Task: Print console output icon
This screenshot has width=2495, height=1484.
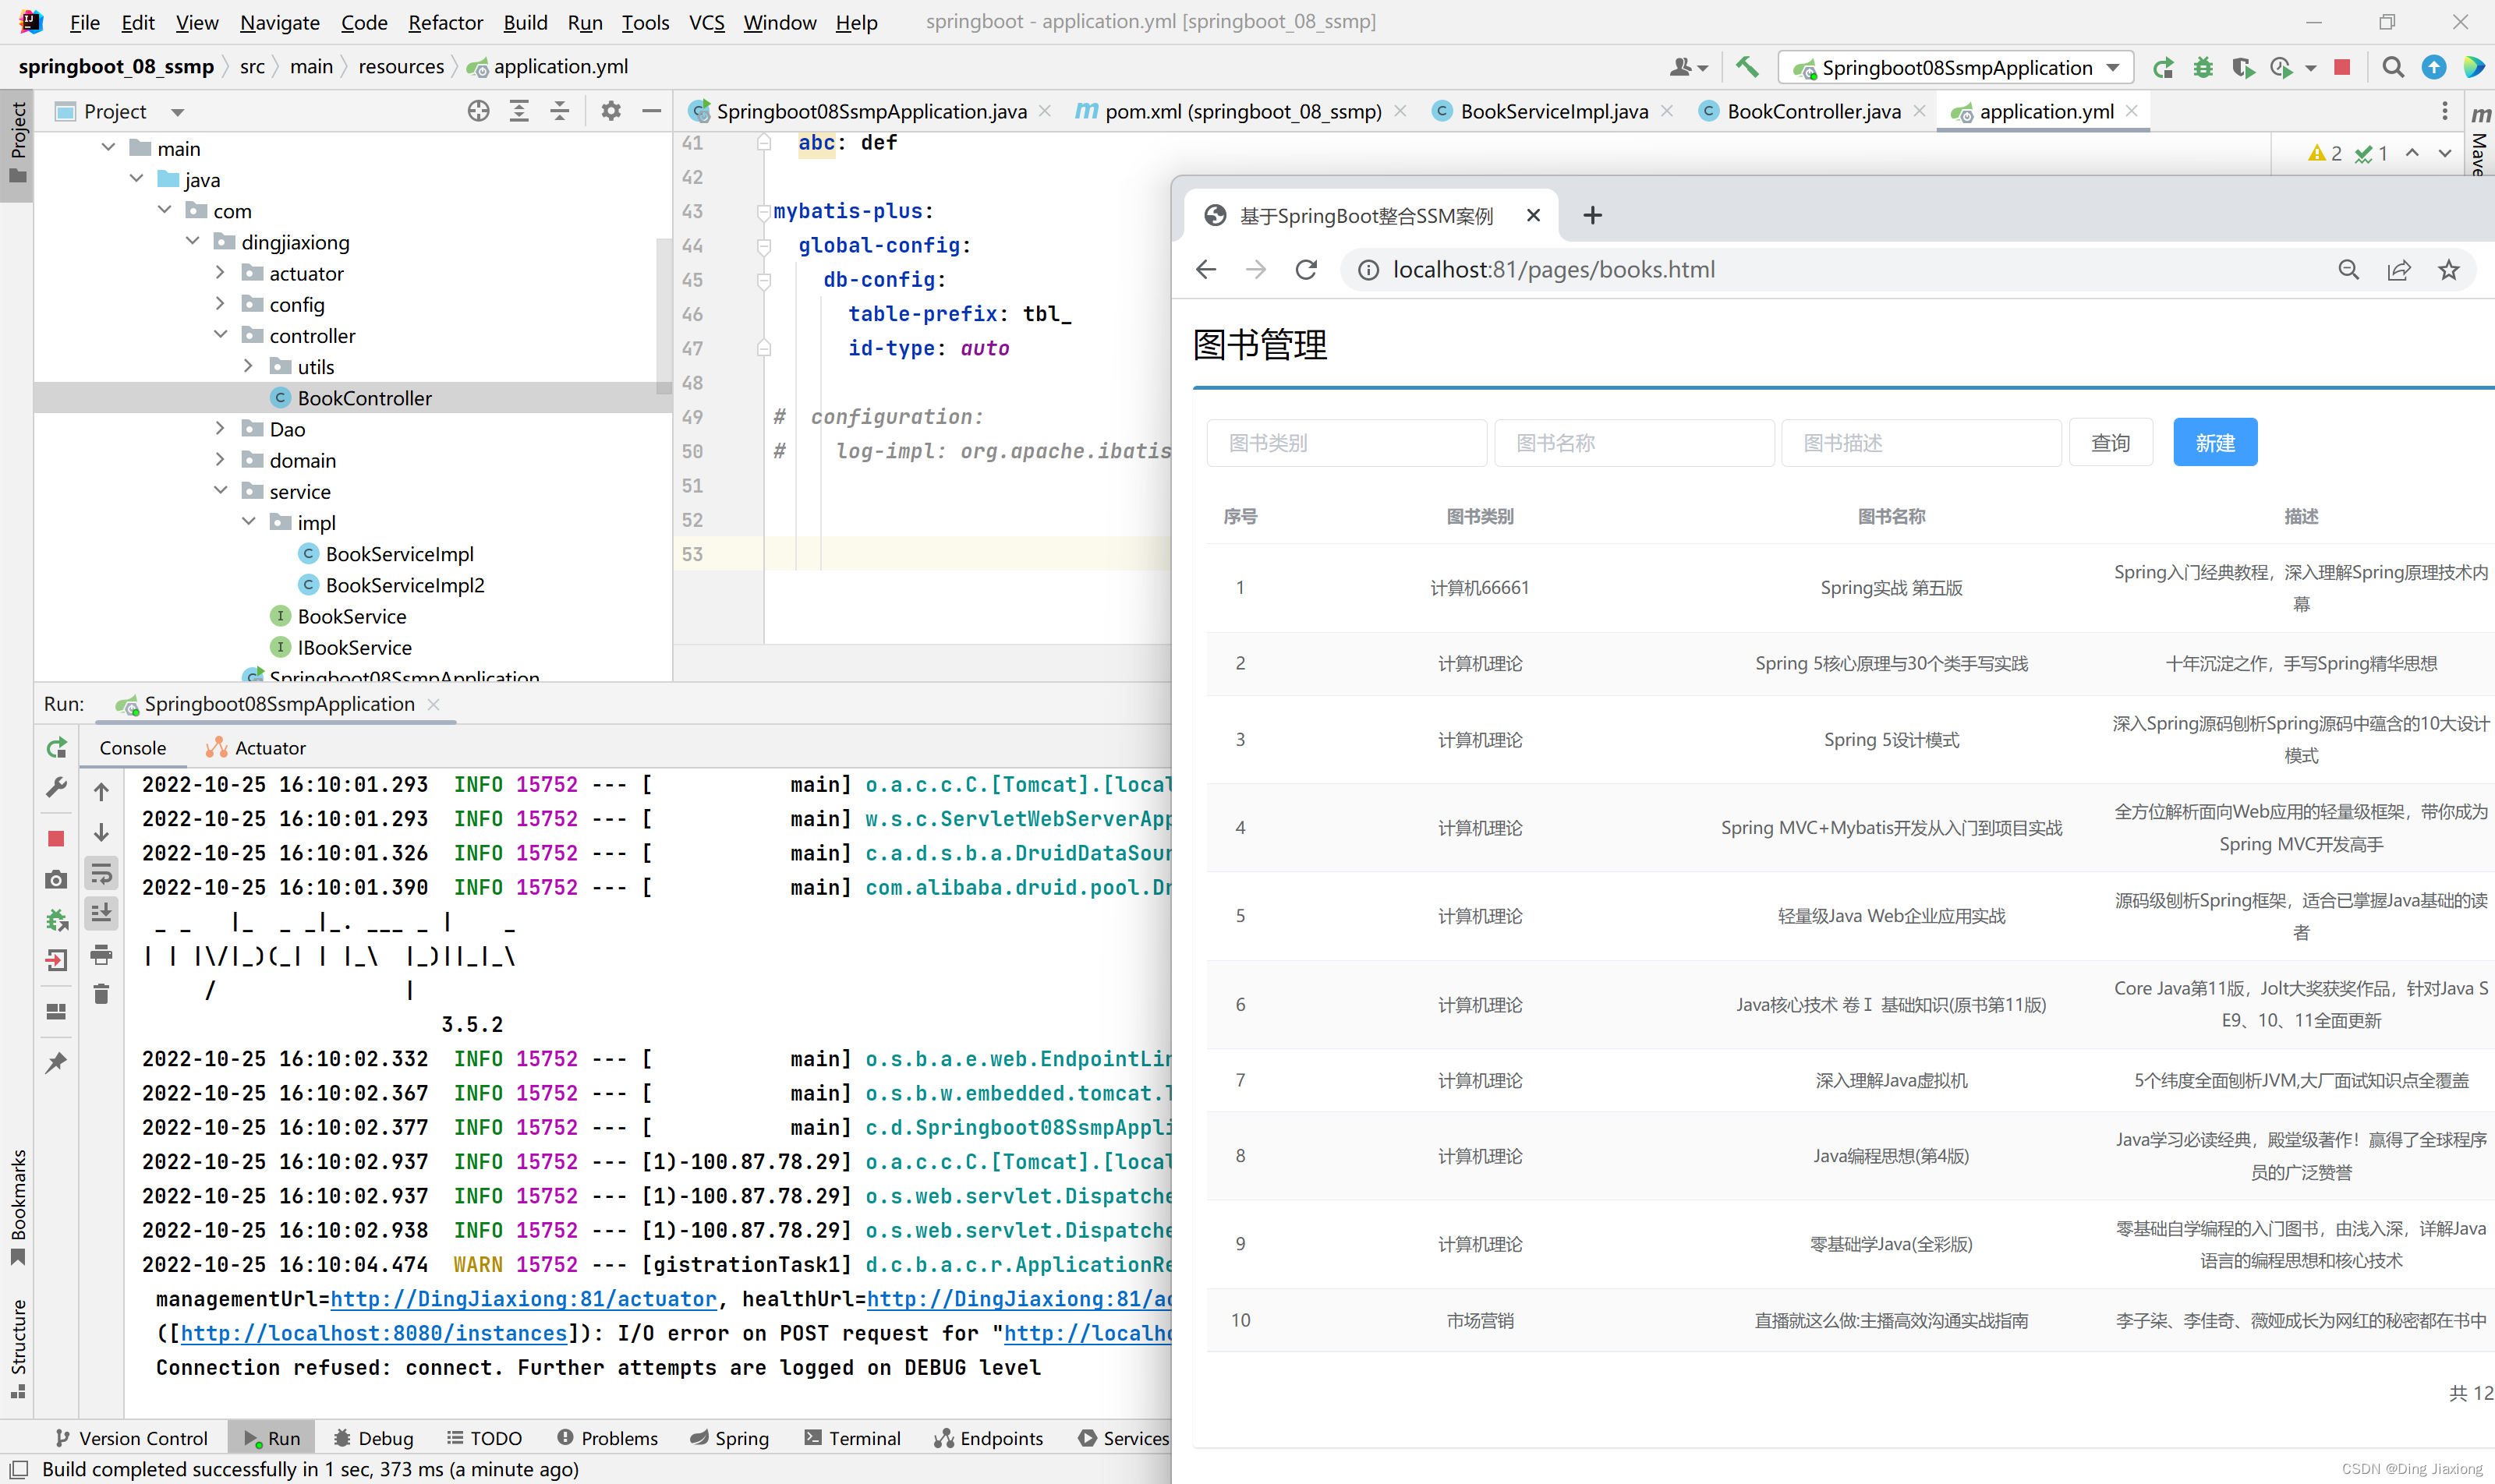Action: click(x=101, y=954)
